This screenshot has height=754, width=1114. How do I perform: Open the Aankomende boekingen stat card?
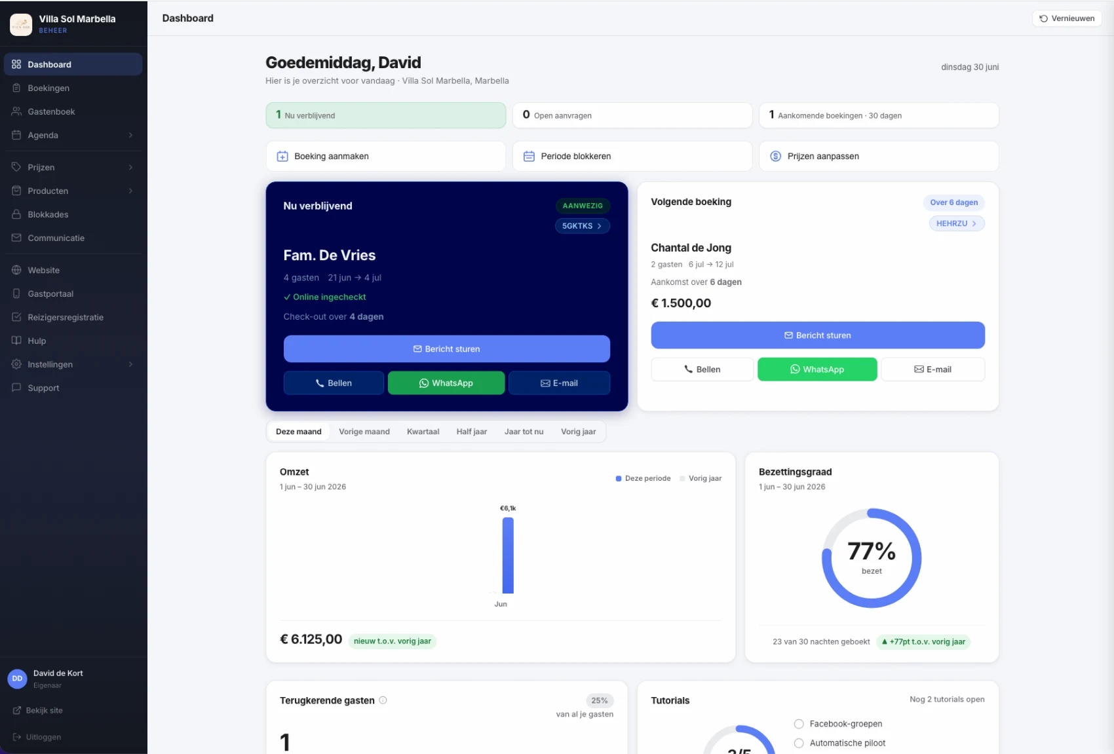(879, 115)
